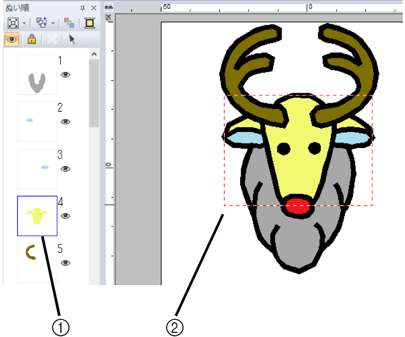Select thumbnail 3 with light blue ear

coord(37,168)
